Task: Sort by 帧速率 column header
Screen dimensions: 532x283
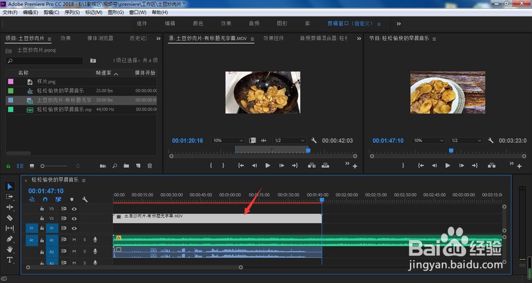Action: tap(104, 73)
